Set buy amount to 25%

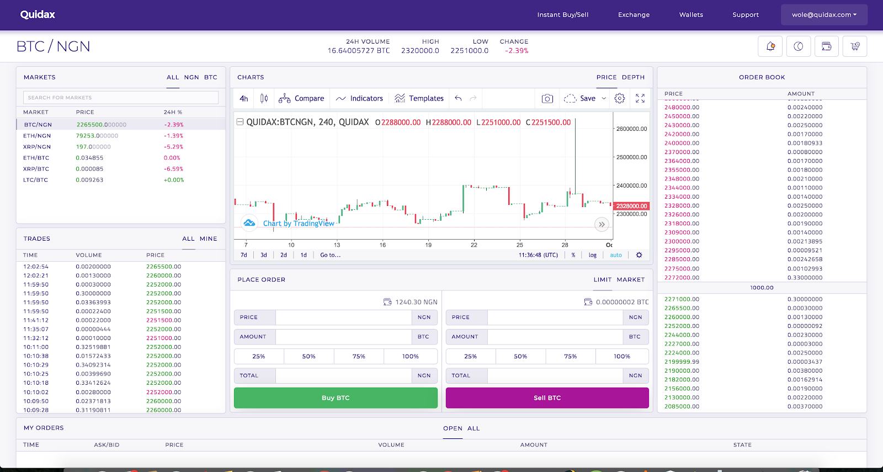click(x=259, y=357)
